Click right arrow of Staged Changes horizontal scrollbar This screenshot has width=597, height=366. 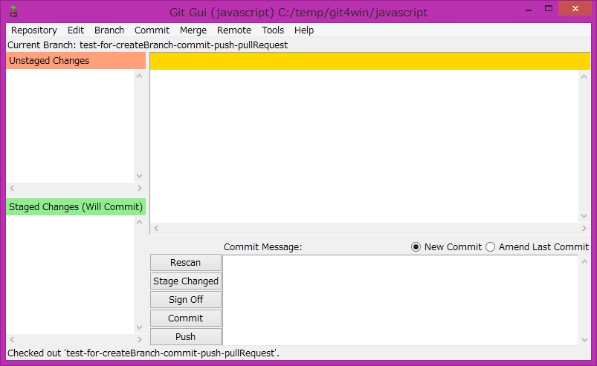(x=139, y=339)
